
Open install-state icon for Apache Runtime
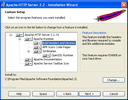(28, 39)
